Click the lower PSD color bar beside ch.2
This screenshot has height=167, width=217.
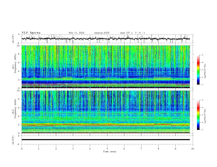click(198, 115)
